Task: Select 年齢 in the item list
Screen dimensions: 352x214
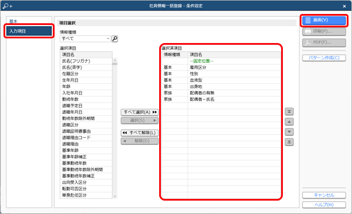Action: (86, 87)
